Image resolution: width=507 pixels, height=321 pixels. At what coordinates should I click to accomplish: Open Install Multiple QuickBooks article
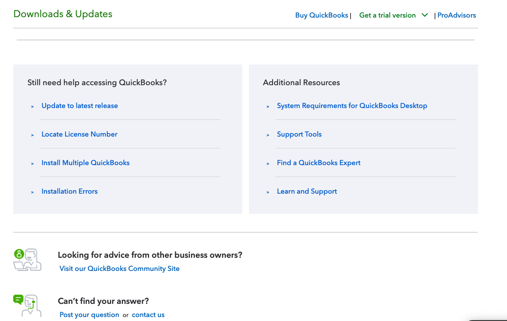coord(85,163)
